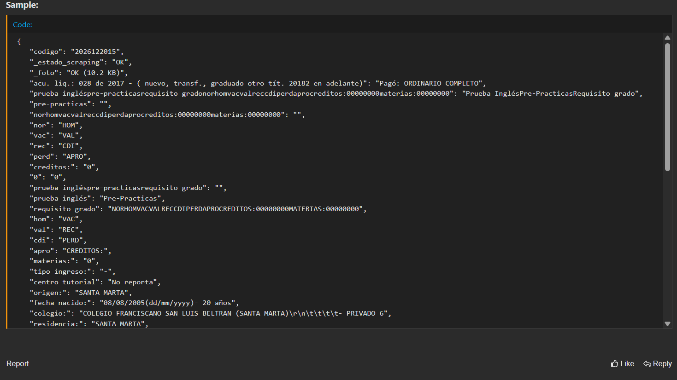677x380 pixels.
Task: Click the "residencia:": "SANTA MARTA" line
Action: pyautogui.click(x=89, y=324)
